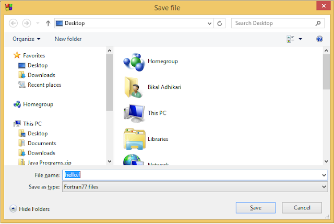Click the Save button
The width and height of the screenshot is (334, 224).
pyautogui.click(x=256, y=208)
